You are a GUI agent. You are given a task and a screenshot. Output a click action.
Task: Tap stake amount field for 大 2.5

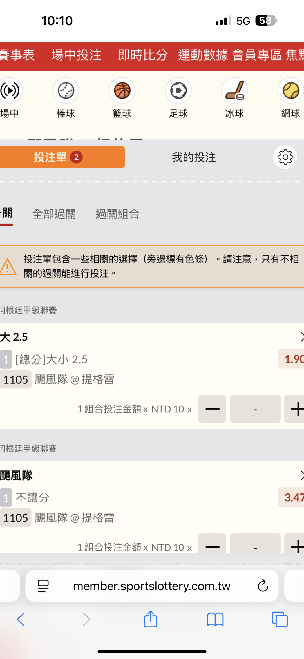click(x=255, y=409)
